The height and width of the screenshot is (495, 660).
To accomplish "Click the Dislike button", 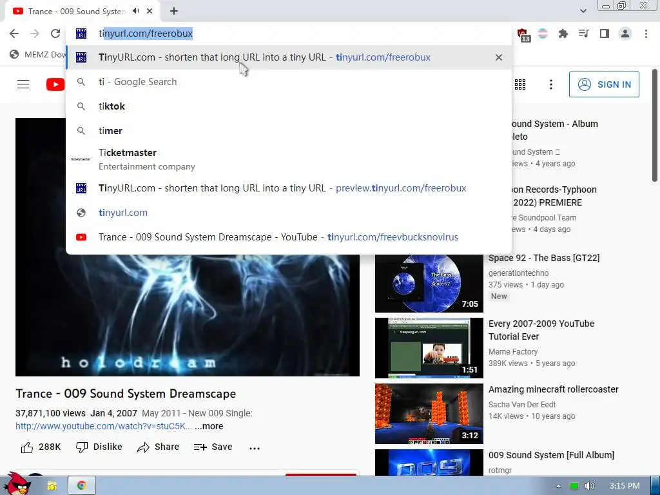I will pyautogui.click(x=99, y=447).
